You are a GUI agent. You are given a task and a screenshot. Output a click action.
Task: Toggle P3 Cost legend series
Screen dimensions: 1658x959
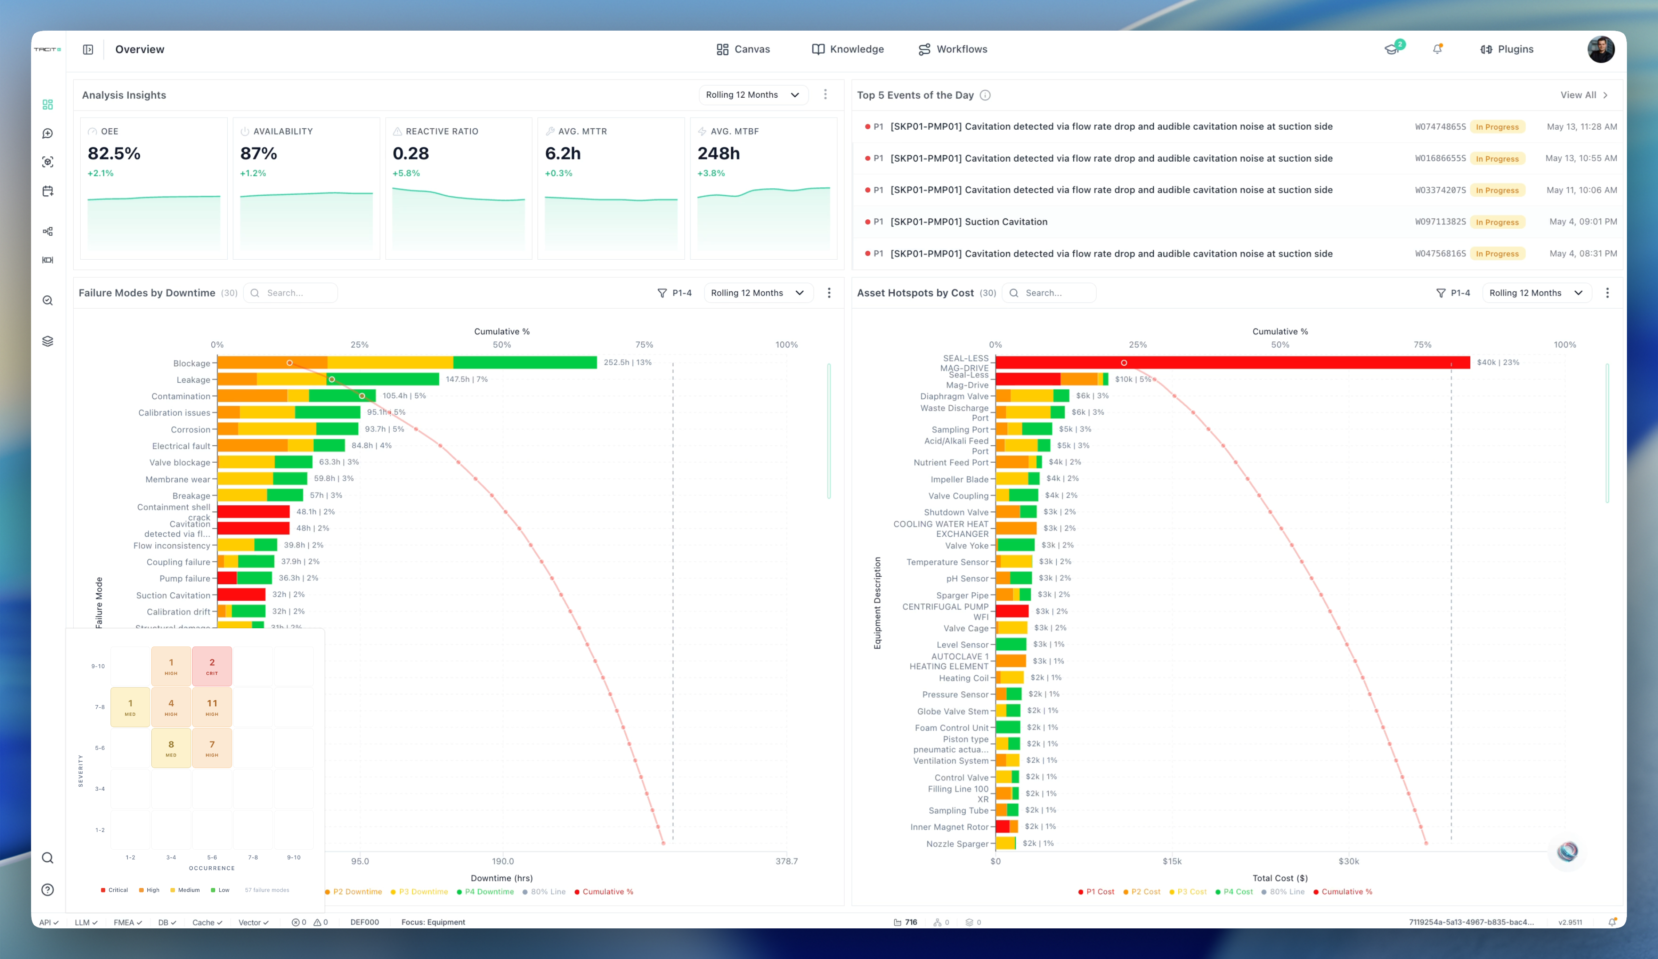pyautogui.click(x=1188, y=892)
